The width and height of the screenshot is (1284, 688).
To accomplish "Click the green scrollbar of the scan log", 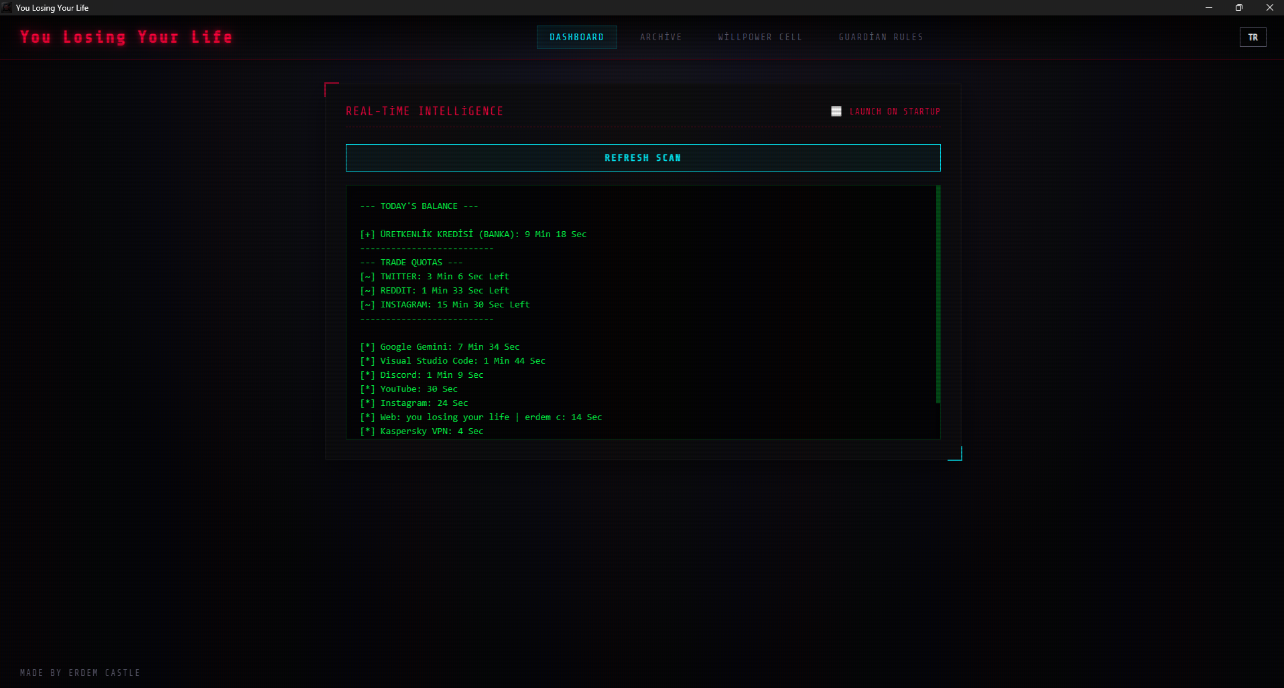I will (938, 294).
